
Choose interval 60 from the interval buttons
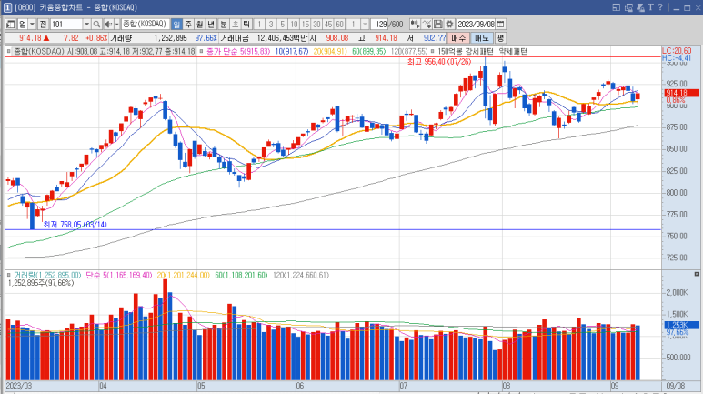tap(339, 24)
